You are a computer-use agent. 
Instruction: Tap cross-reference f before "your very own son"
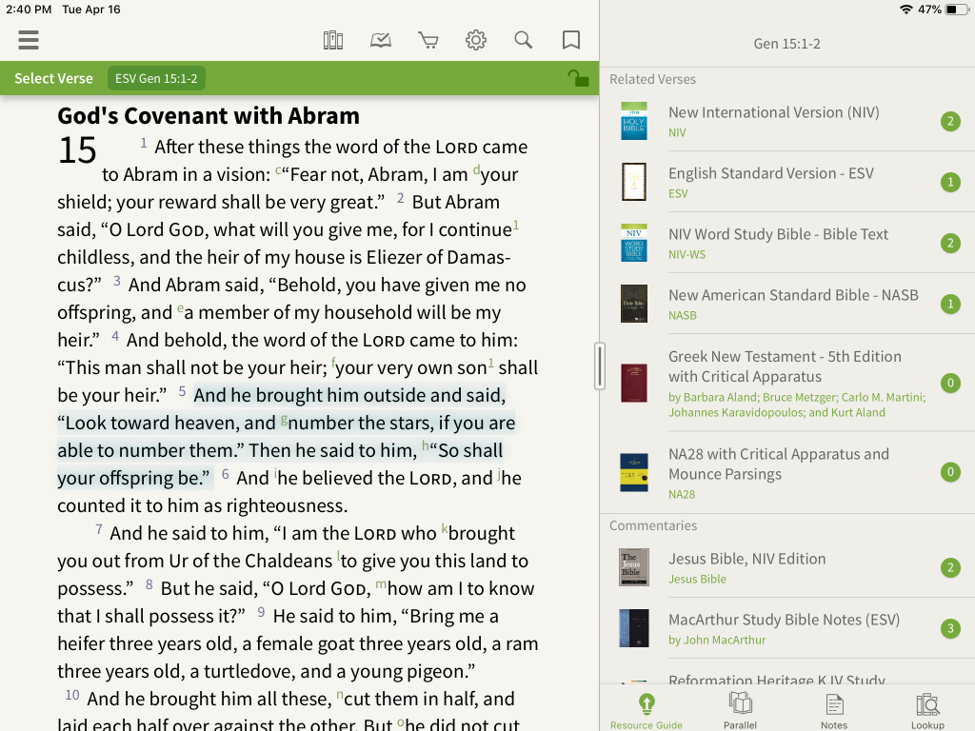click(333, 363)
